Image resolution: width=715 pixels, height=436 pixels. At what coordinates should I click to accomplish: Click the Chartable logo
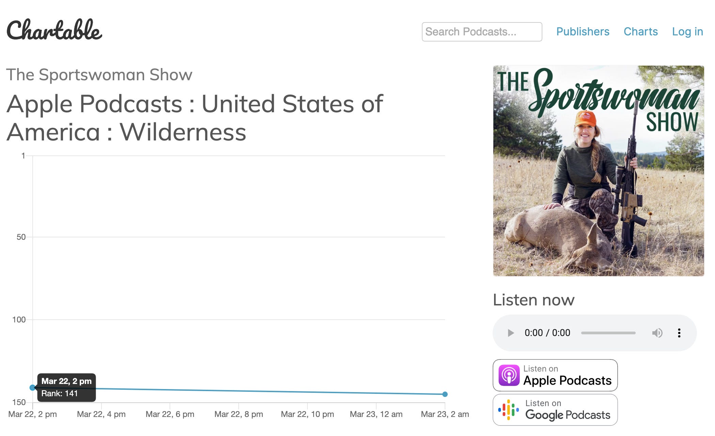click(x=54, y=30)
